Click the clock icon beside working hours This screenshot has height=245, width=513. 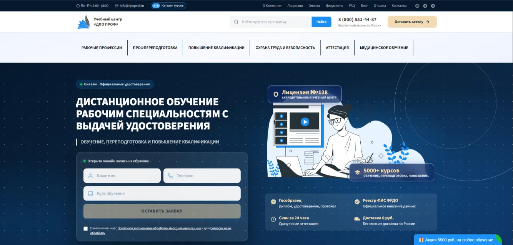(x=78, y=6)
